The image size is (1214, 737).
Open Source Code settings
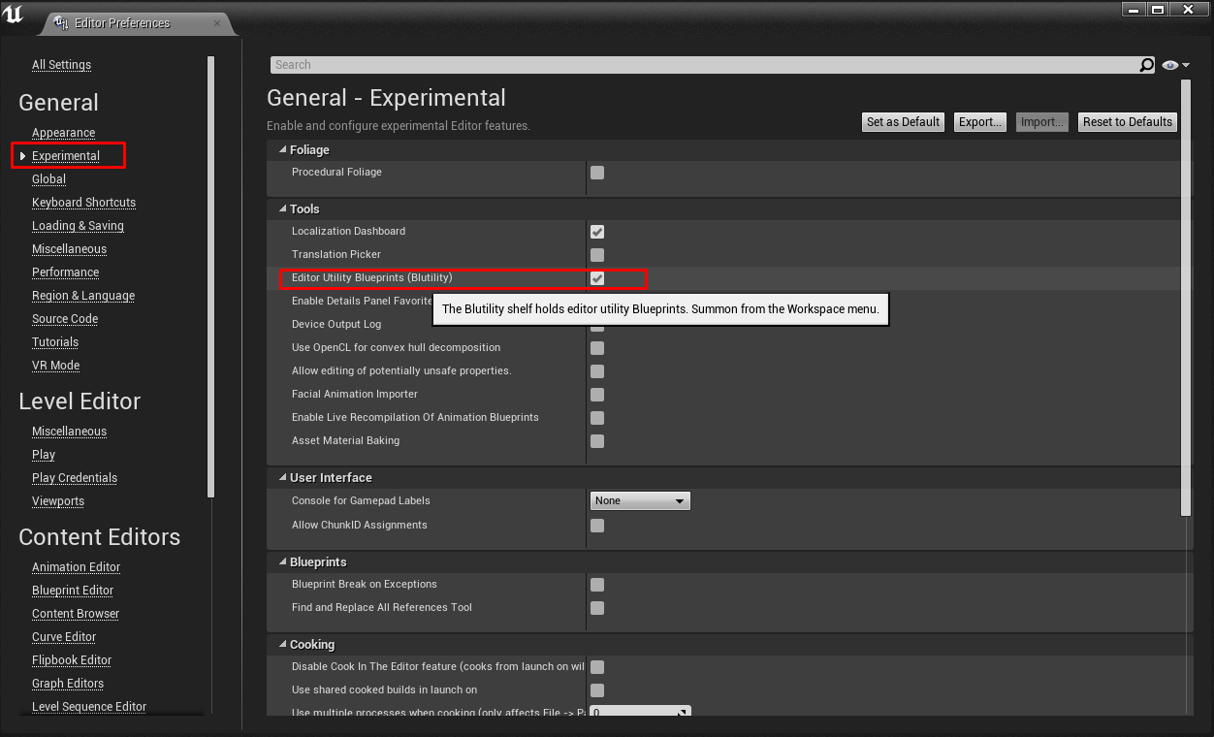pos(65,319)
